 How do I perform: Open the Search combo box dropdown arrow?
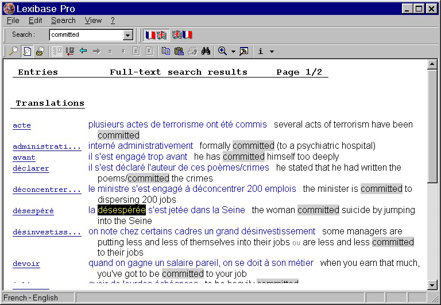tap(127, 35)
